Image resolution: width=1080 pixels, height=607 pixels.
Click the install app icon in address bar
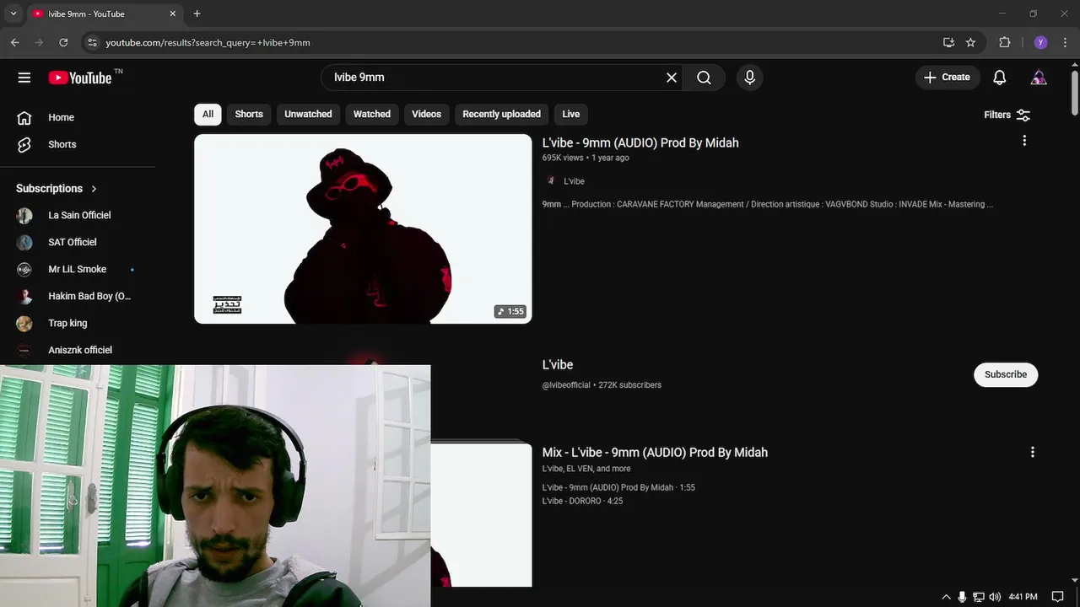click(x=948, y=42)
